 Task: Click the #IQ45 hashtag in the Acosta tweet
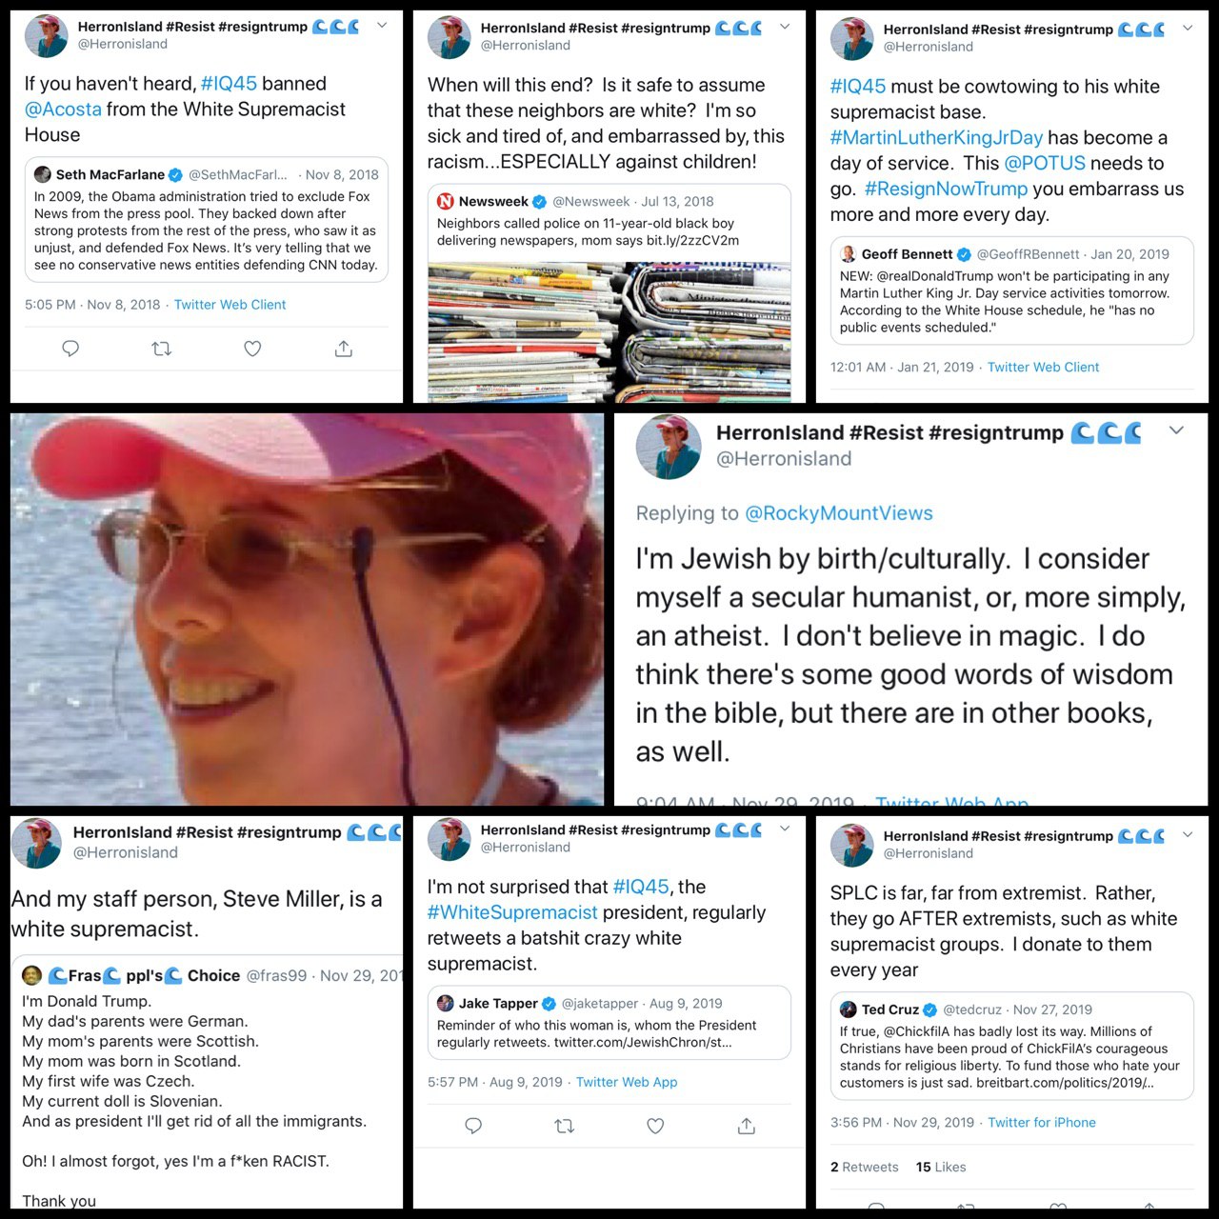pyautogui.click(x=229, y=84)
